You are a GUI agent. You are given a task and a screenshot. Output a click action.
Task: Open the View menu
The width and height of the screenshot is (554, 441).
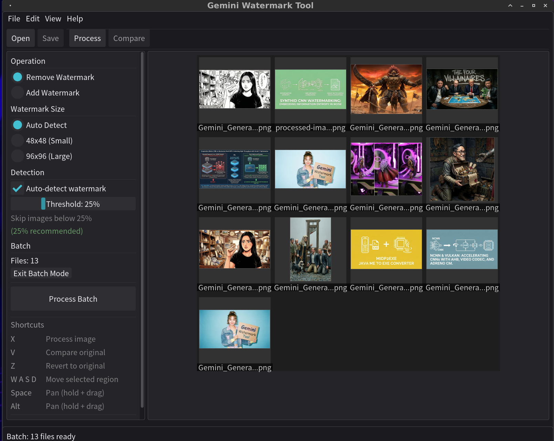click(x=53, y=19)
